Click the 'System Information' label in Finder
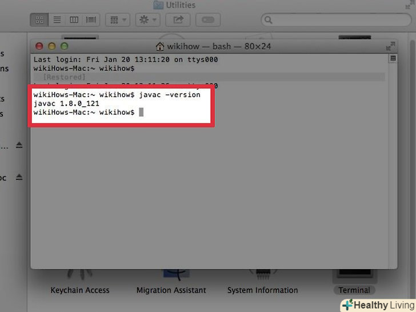The height and width of the screenshot is (312, 416). click(263, 290)
